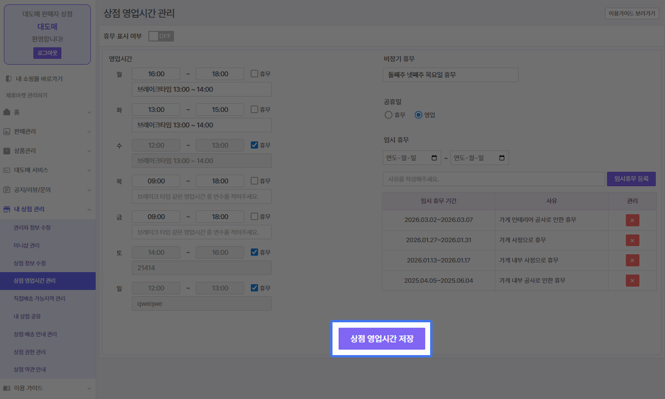Image resolution: width=665 pixels, height=399 pixels.
Task: Uncheck the Wednesday 휴무 checkbox
Action: (x=254, y=145)
